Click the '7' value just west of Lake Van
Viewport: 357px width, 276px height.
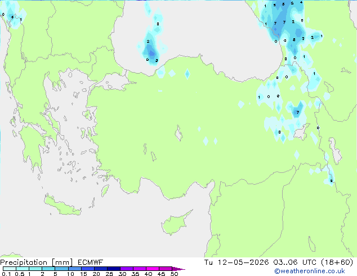[297, 112]
